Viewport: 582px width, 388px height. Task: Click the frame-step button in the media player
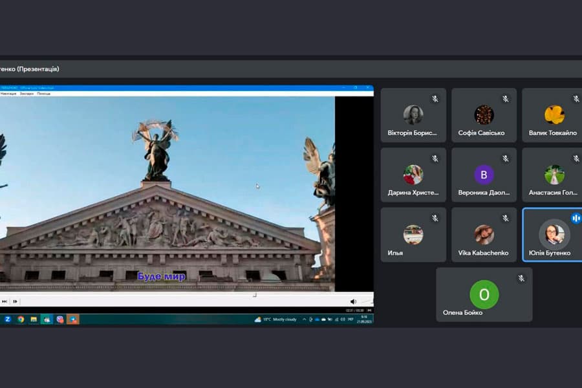[x=16, y=301]
